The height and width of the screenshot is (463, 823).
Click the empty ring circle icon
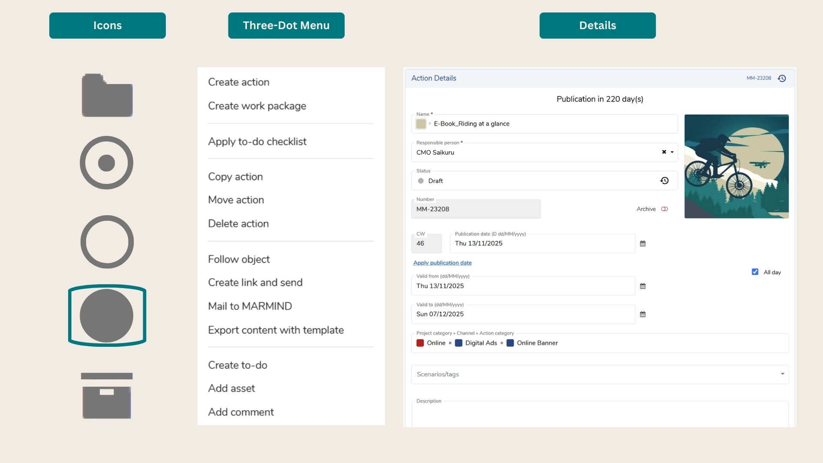coord(107,242)
